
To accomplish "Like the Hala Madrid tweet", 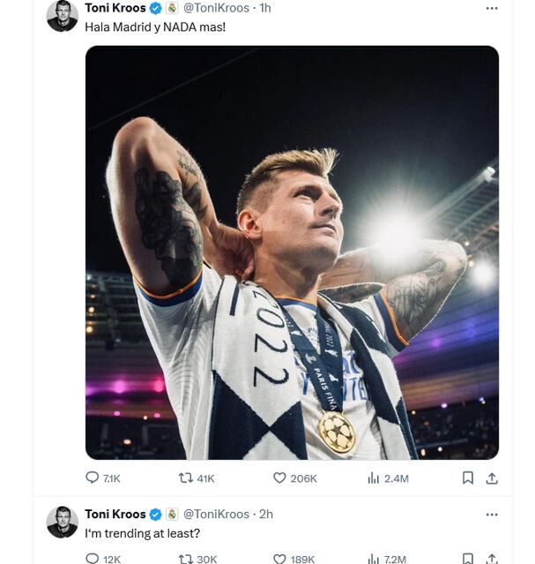I will (x=279, y=478).
